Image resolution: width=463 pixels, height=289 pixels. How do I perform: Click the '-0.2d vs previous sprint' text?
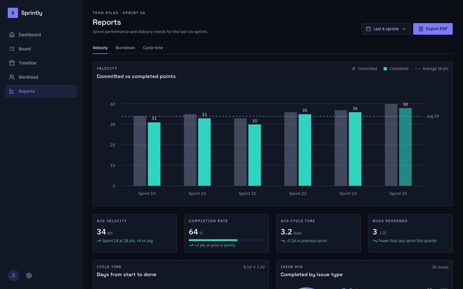click(x=307, y=241)
